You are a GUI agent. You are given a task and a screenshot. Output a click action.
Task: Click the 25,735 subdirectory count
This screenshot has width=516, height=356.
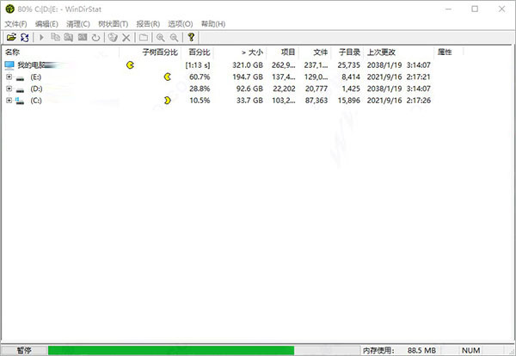[x=349, y=65]
